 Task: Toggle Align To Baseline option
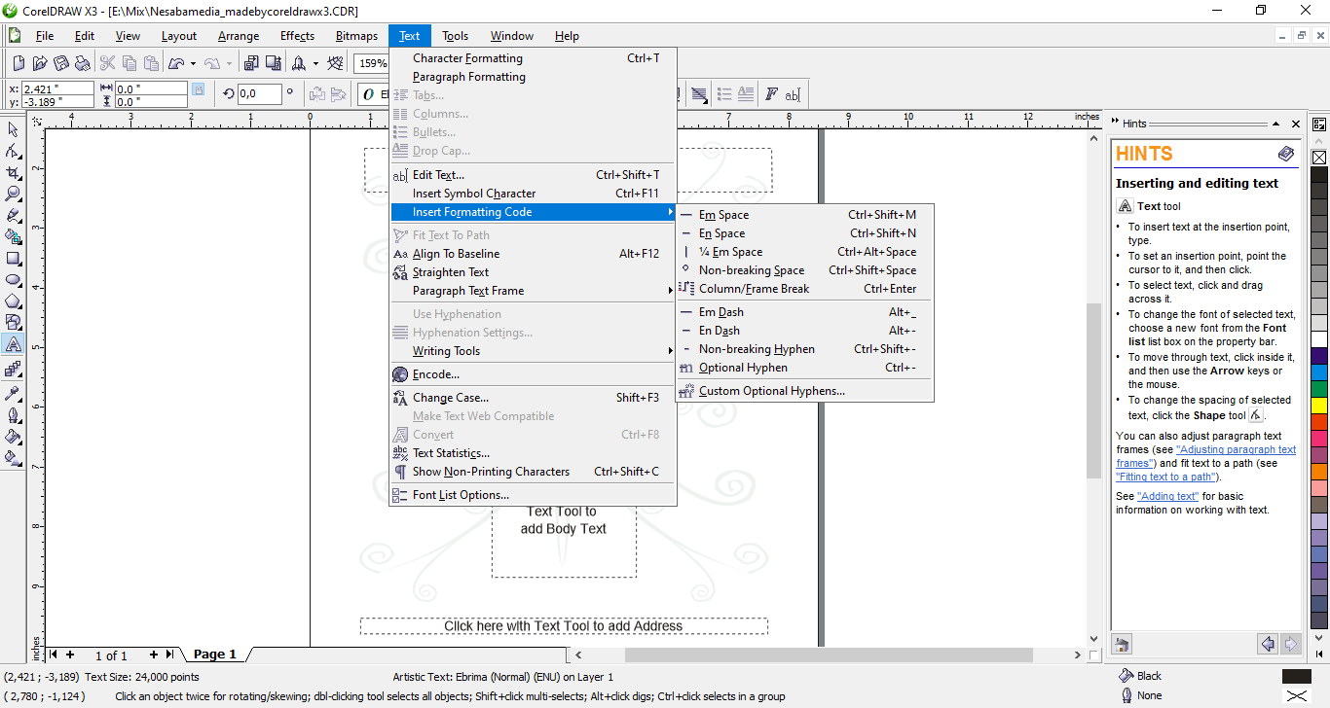[456, 254]
